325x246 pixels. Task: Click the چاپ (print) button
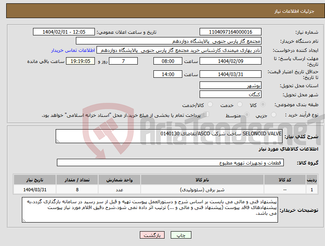pyautogui.click(x=181, y=235)
